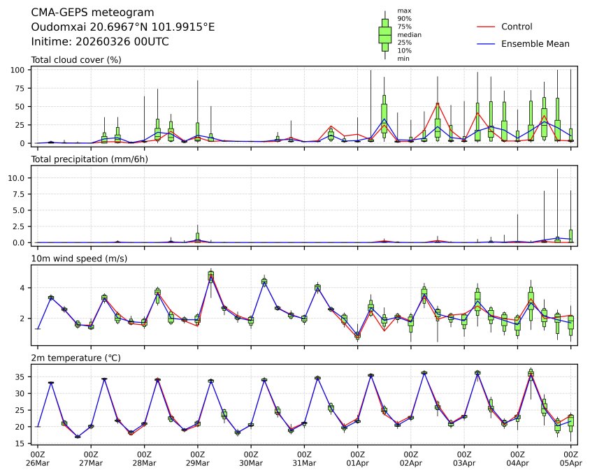The width and height of the screenshot is (590, 475).
Task: Click the red Control line sample
Action: click(486, 27)
